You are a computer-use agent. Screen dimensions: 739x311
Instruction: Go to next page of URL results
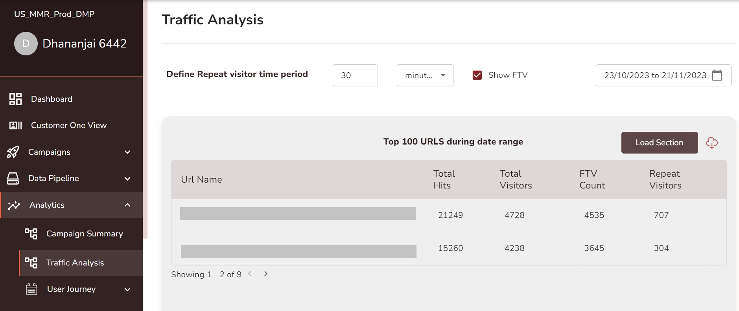pos(266,274)
